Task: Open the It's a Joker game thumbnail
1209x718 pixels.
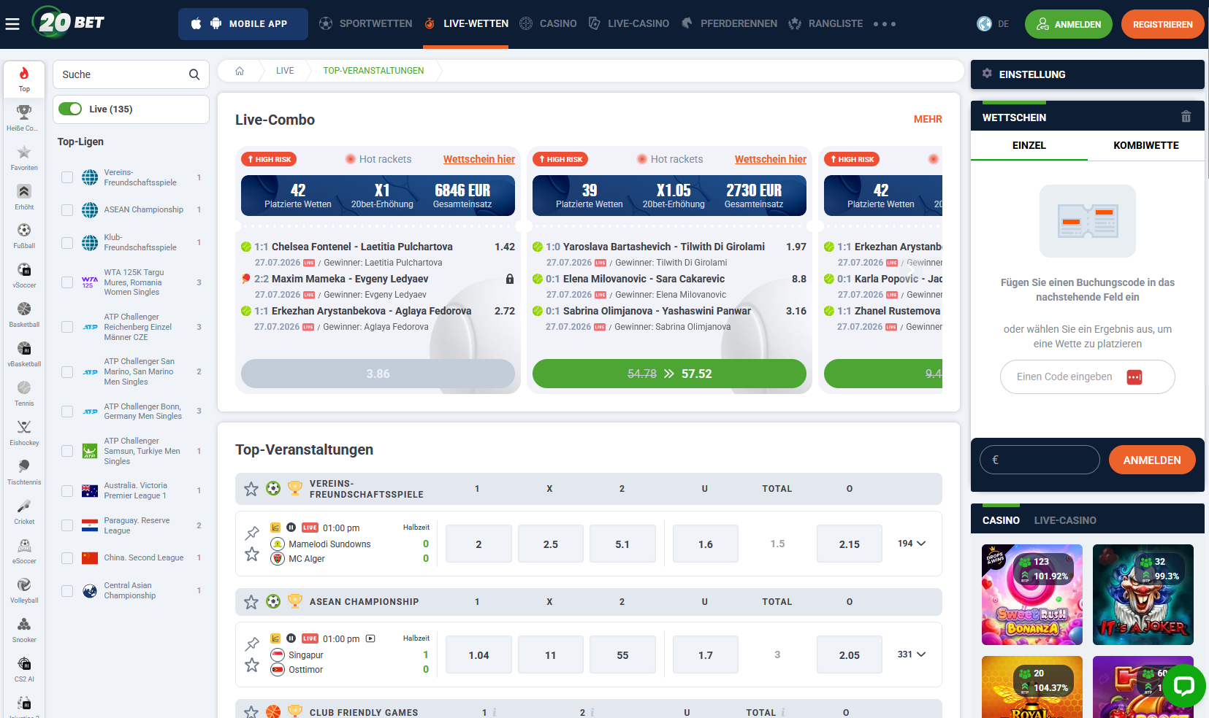Action: point(1143,595)
